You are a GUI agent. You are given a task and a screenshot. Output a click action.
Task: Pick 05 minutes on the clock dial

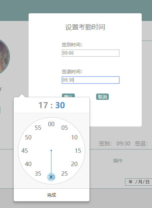tap(65, 127)
